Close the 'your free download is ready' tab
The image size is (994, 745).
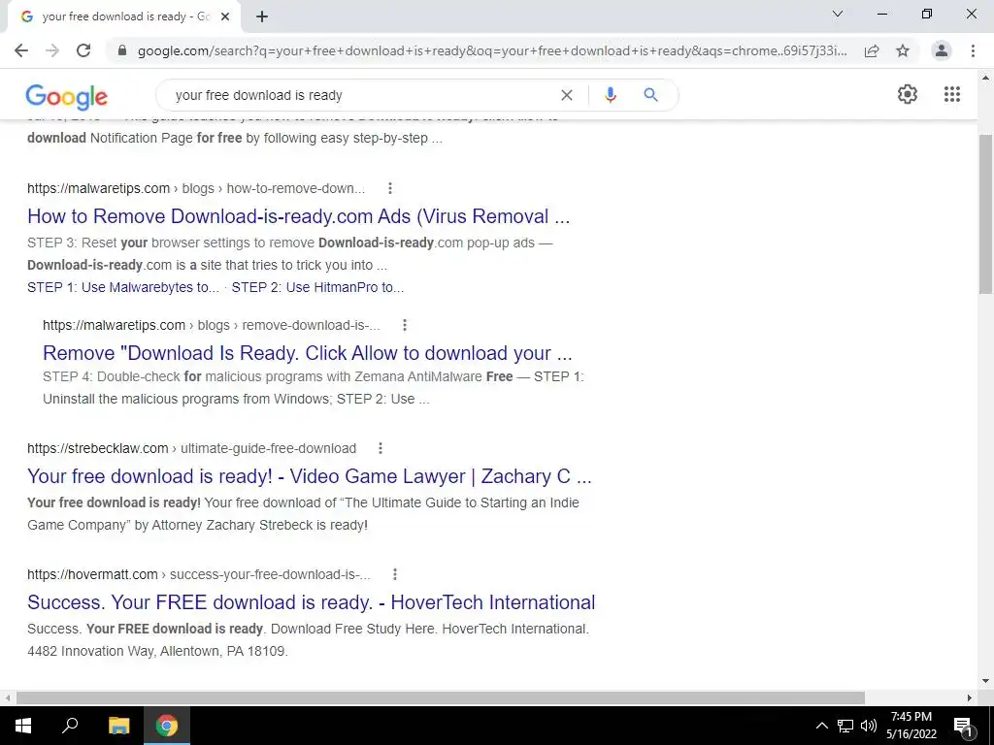(x=225, y=16)
